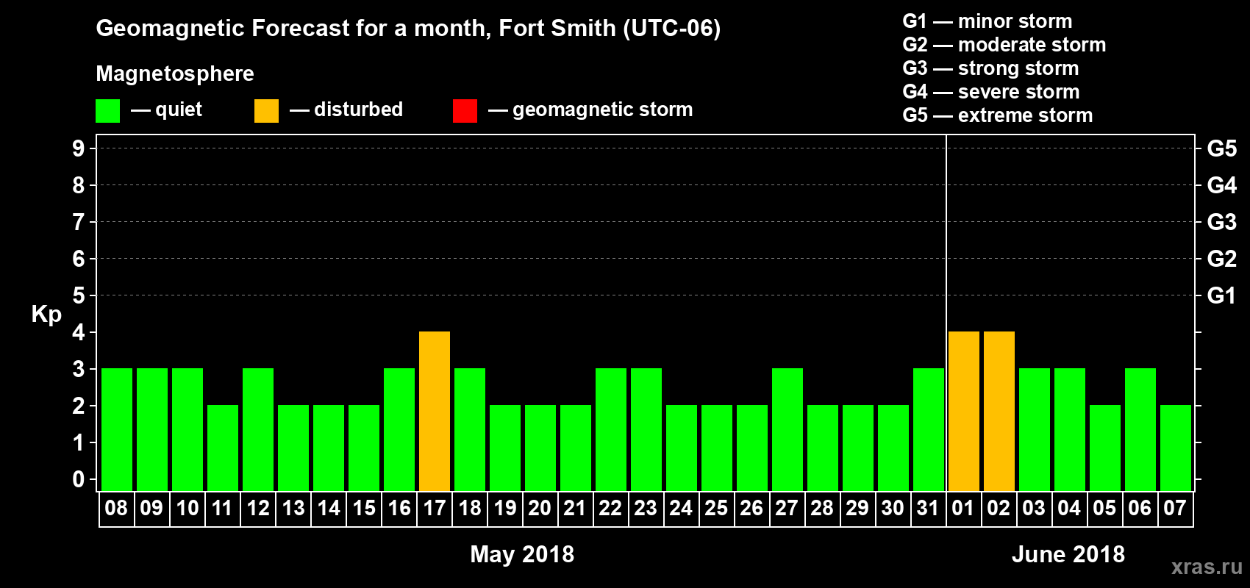Click the date label 30

893,509
